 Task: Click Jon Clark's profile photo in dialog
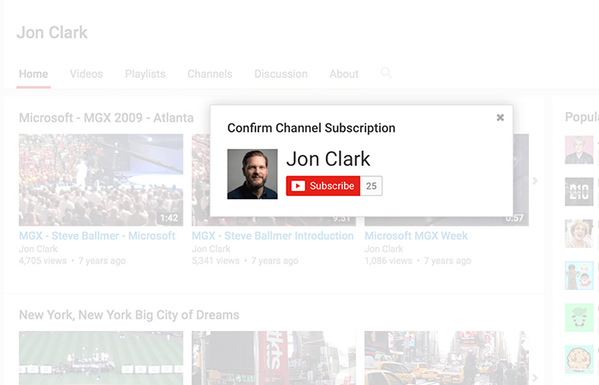click(x=252, y=174)
